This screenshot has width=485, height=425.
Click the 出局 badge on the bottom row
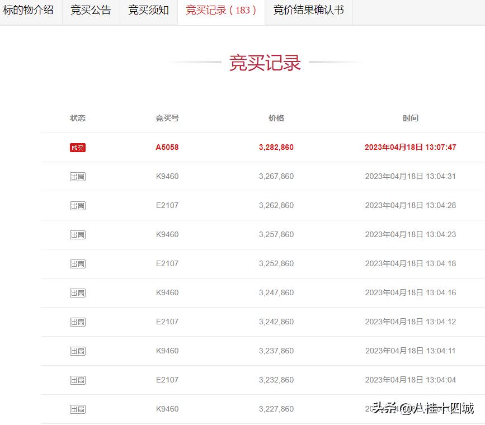coord(78,409)
